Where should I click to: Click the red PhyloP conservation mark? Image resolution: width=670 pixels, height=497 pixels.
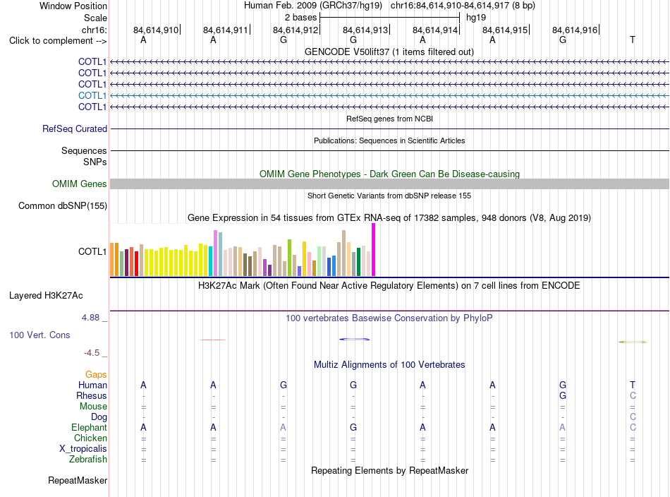213,340
